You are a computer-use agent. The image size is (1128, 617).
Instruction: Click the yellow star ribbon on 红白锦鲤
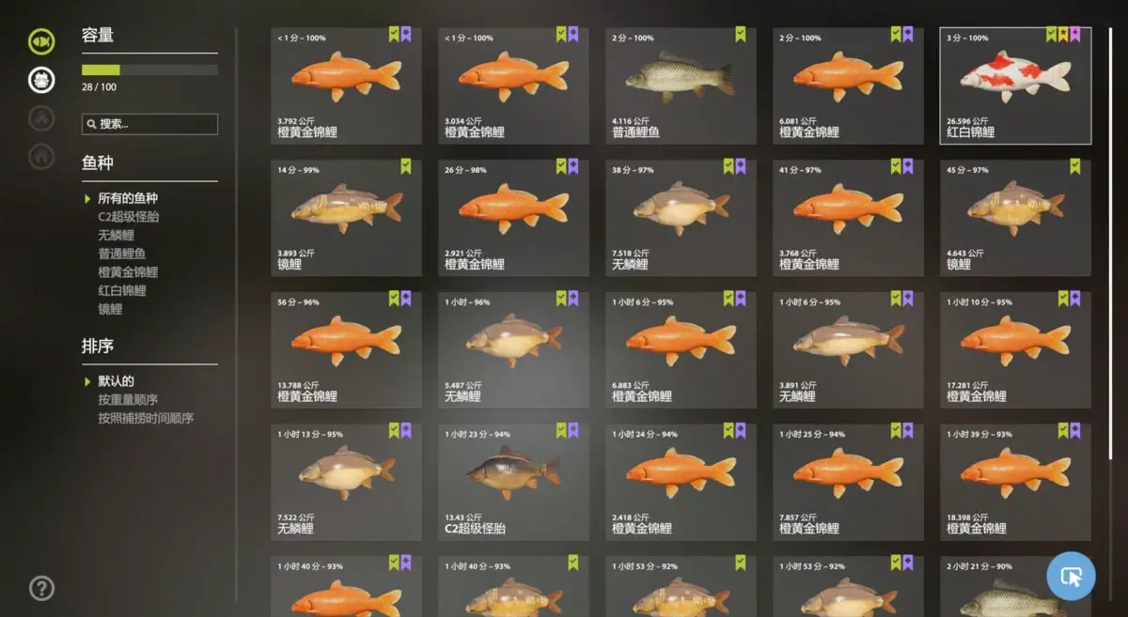1063,35
